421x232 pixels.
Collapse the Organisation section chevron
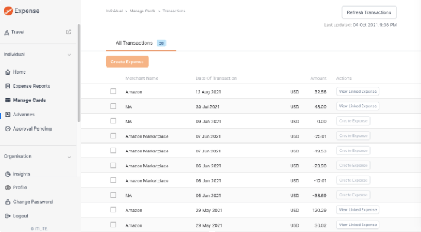69,157
